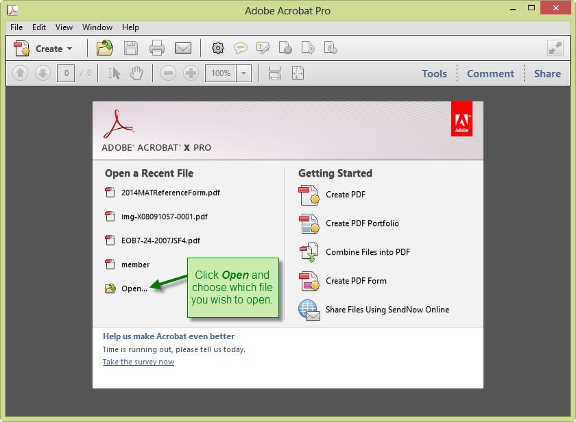
Task: Open the Comment pane
Action: tap(490, 74)
